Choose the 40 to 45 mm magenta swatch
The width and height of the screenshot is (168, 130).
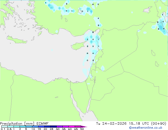click(72, 127)
